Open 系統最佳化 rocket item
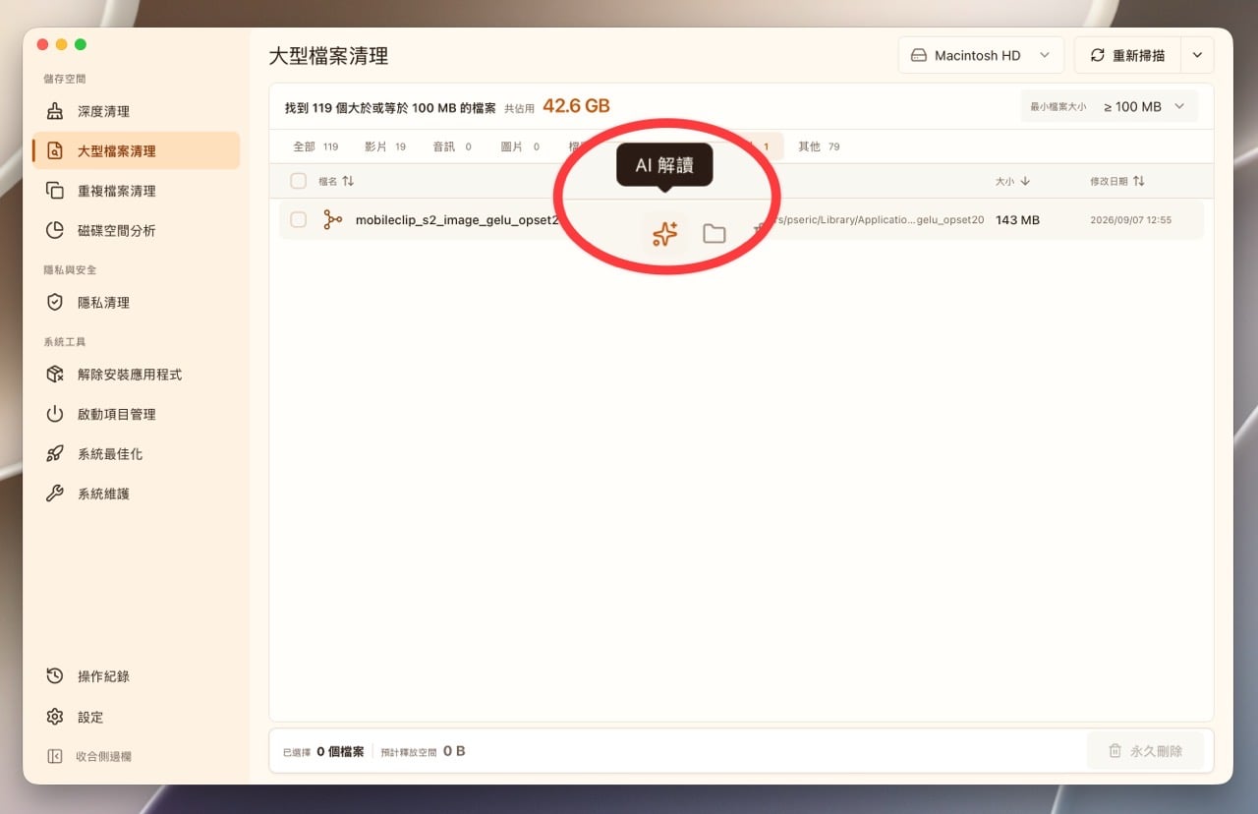This screenshot has width=1258, height=814. (136, 454)
